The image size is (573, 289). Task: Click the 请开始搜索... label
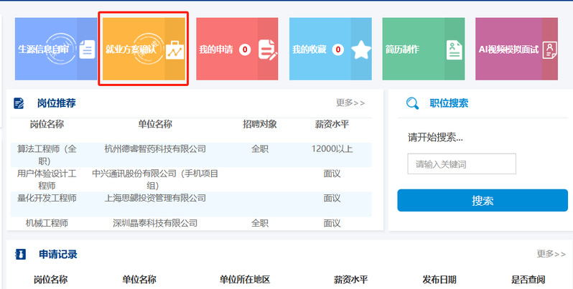click(x=435, y=138)
